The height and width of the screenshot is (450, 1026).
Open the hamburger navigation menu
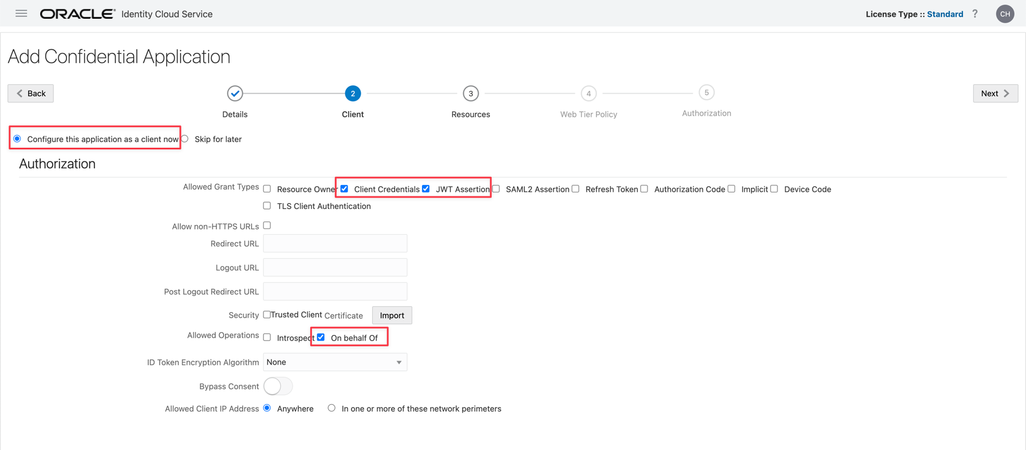[x=21, y=14]
